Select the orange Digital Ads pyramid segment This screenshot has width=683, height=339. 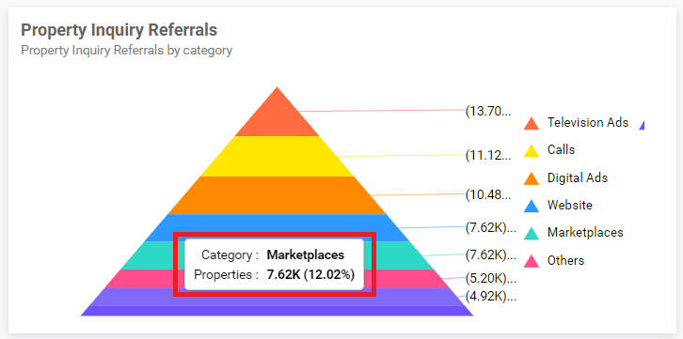tap(277, 195)
